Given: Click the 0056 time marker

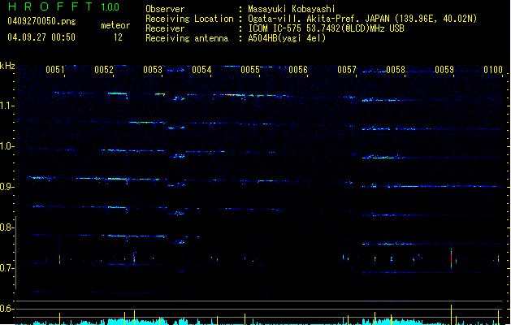Looking at the screenshot, I should coord(298,70).
